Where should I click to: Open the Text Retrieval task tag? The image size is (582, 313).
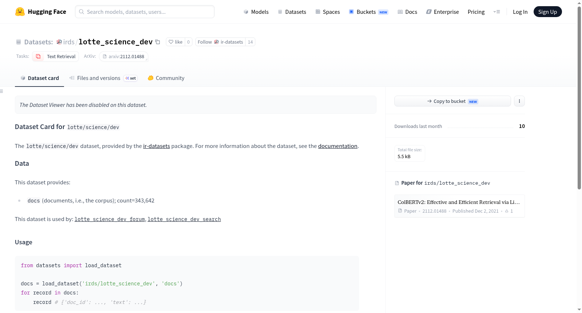56,56
